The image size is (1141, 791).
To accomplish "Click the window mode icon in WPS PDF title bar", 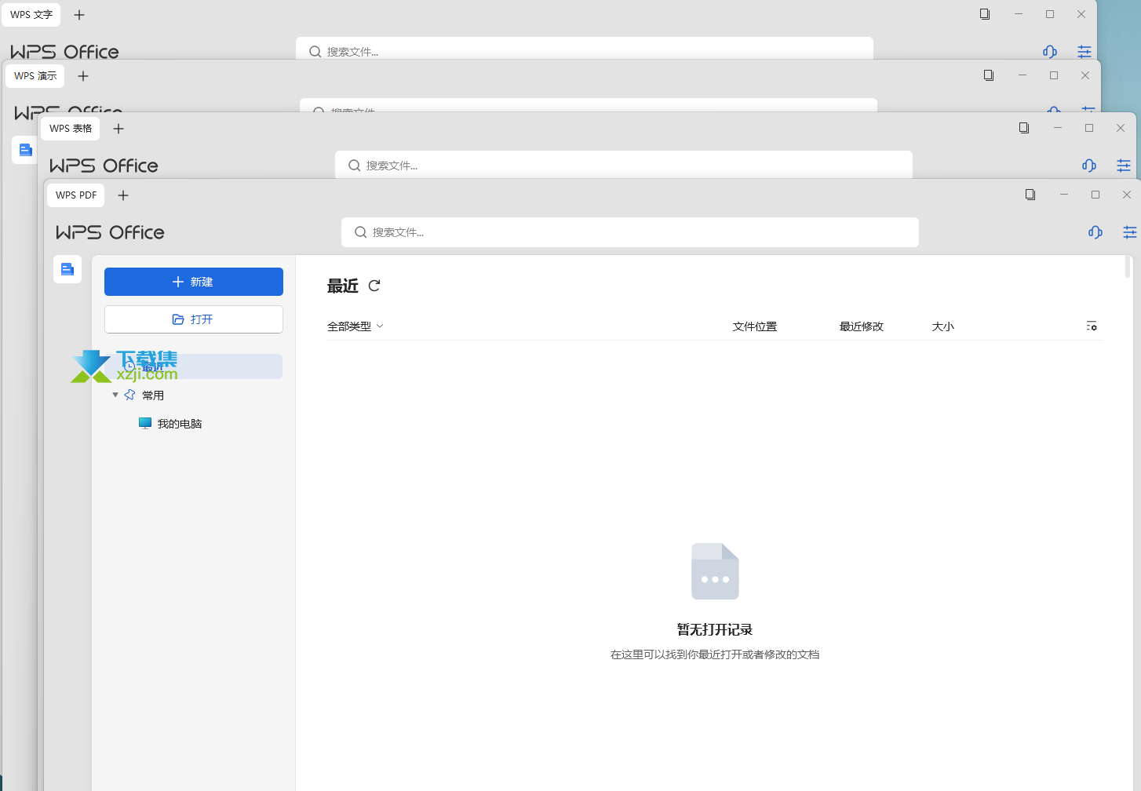I will (1030, 195).
